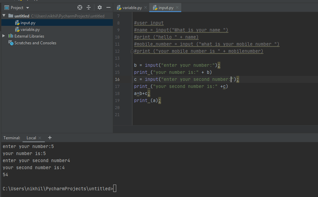Click the Project panel title label
Viewport: 318px width, 197px height.
coord(17,8)
